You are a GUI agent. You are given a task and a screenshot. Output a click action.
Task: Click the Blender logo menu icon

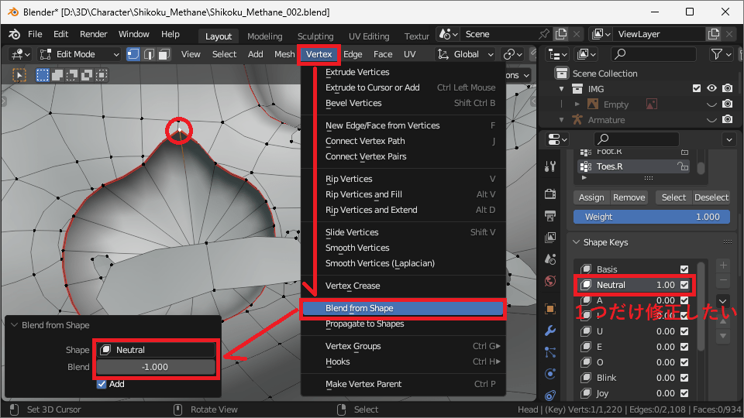14,35
